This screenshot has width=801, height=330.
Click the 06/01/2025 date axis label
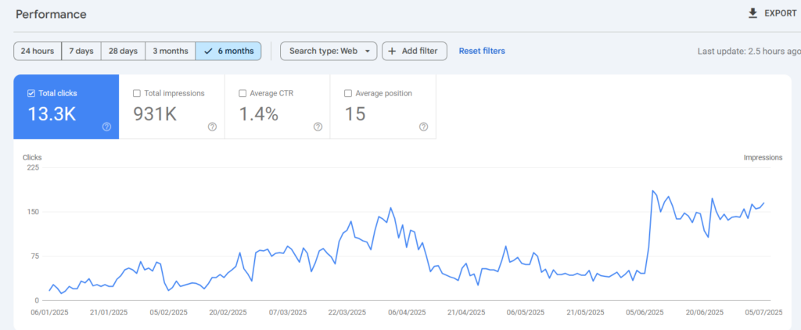click(49, 312)
